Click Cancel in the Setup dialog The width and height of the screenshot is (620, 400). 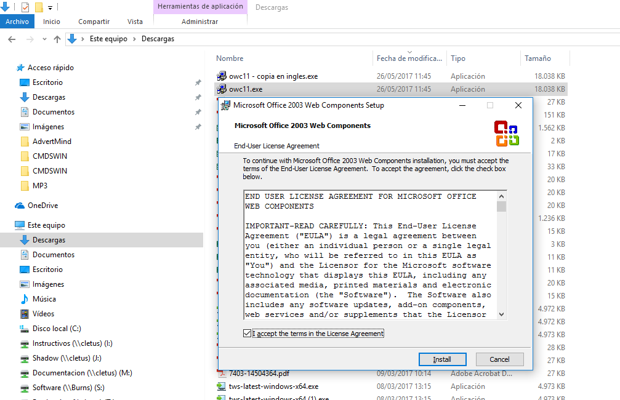coord(499,359)
